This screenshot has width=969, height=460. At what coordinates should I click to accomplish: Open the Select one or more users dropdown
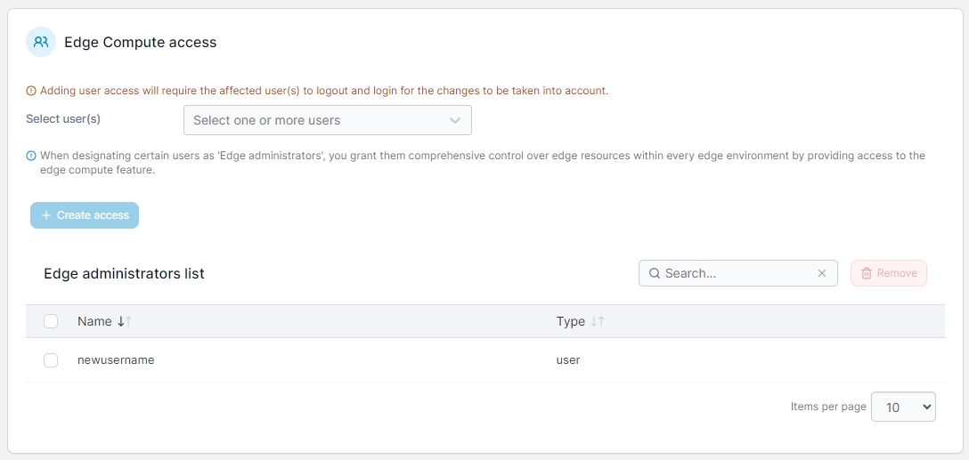tap(316, 120)
